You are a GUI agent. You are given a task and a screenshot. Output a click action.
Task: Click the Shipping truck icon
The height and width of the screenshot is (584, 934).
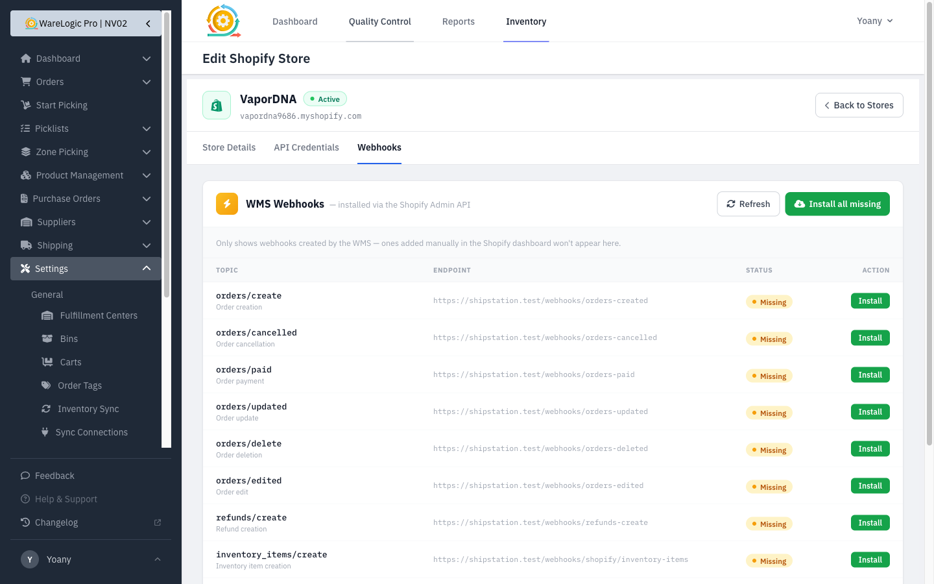pos(27,245)
